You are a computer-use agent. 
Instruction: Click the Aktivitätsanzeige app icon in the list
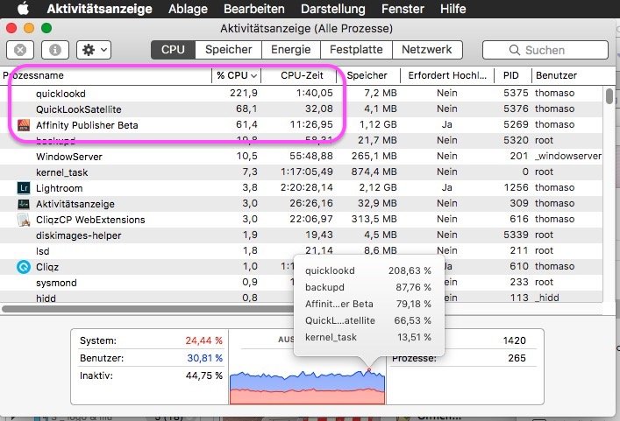(x=24, y=204)
